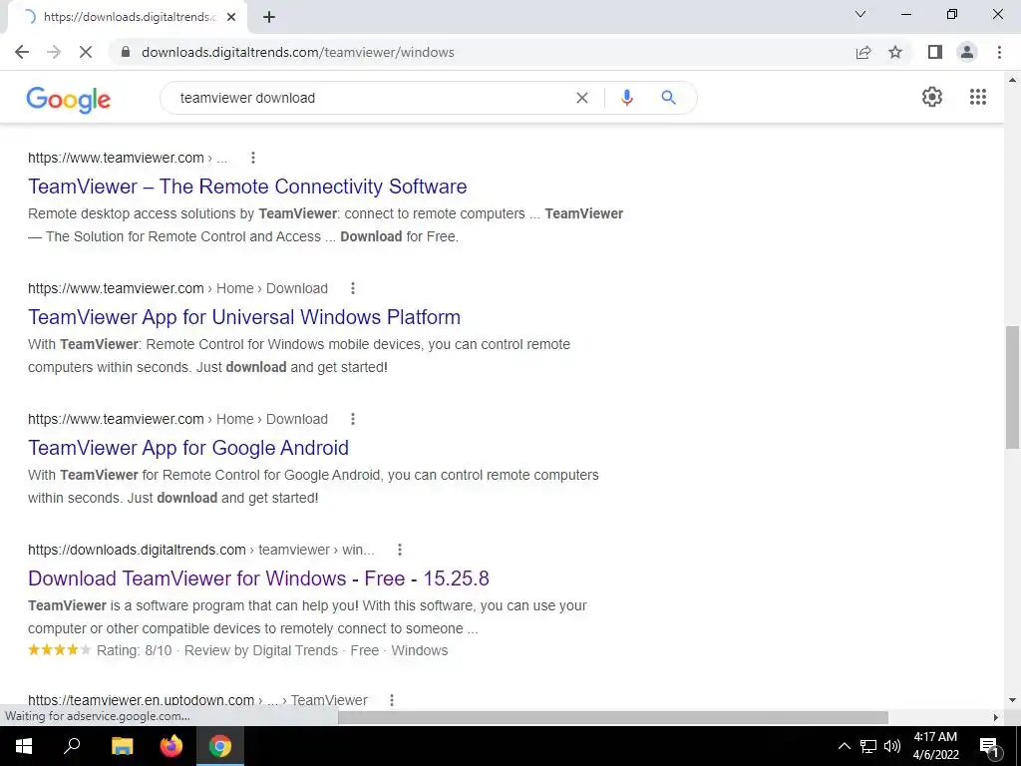Select Chrome in the taskbar
The height and width of the screenshot is (766, 1021).
(x=220, y=746)
